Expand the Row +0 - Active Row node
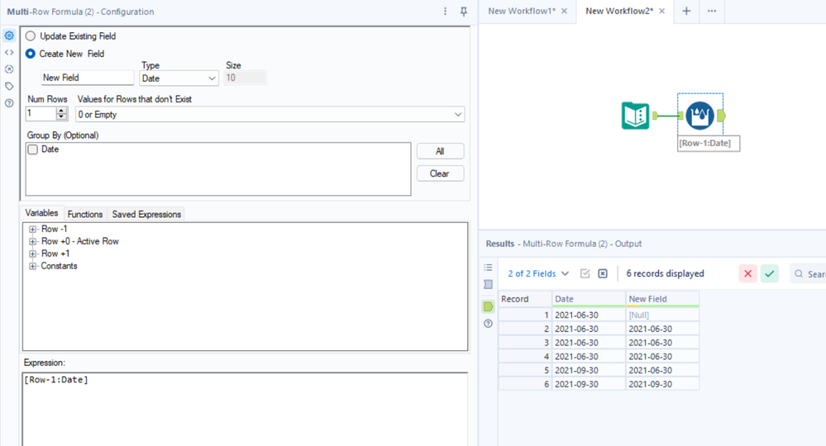Viewport: 826px width, 446px height. (33, 241)
